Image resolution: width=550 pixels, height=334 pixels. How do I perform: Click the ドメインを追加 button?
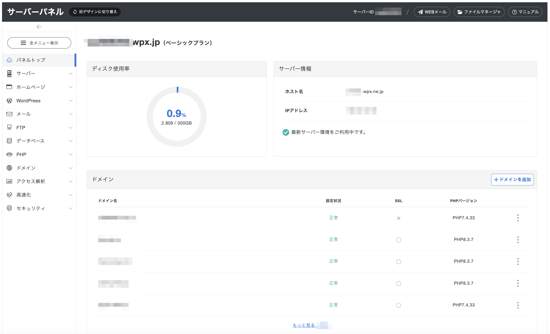(512, 180)
